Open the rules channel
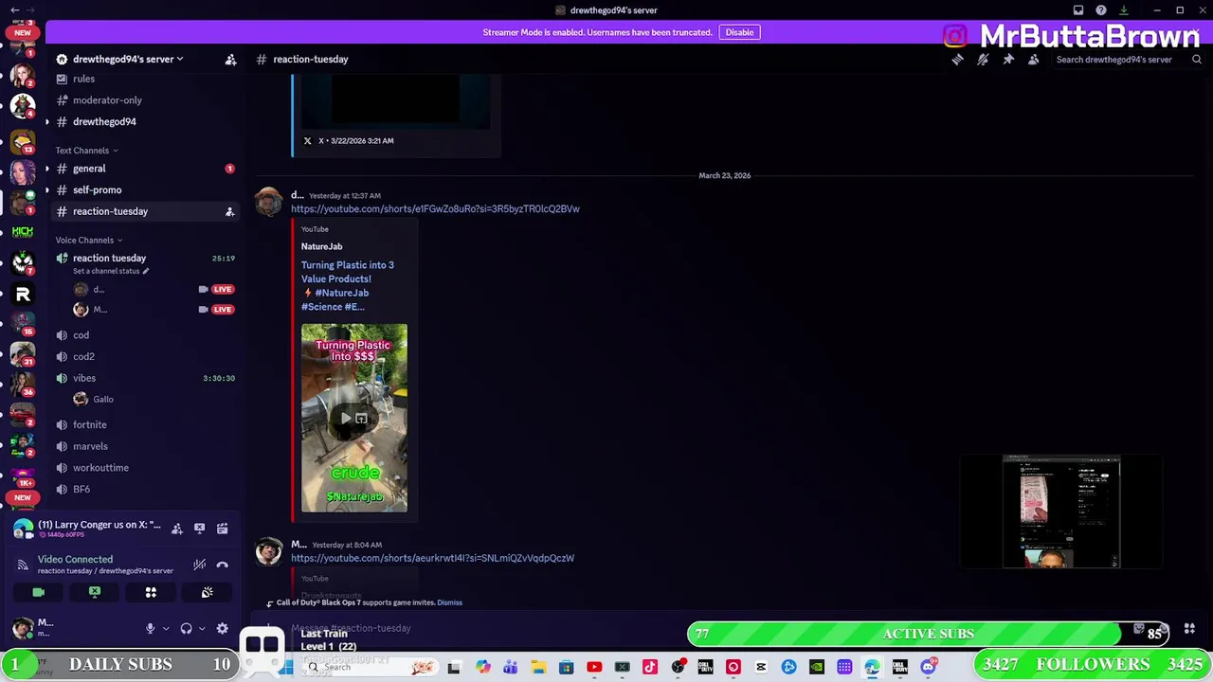Screen dimensions: 1213x682 pos(83,79)
